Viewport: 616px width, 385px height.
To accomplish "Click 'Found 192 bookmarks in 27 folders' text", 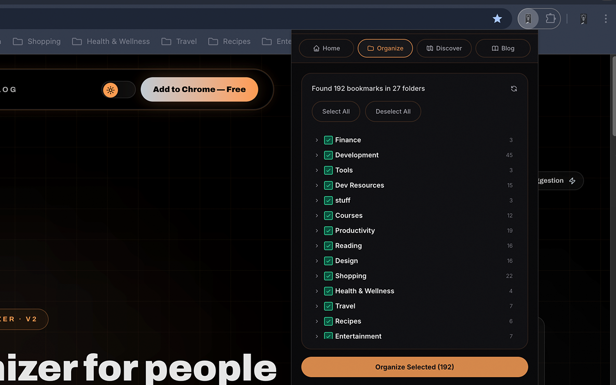I will click(x=368, y=89).
